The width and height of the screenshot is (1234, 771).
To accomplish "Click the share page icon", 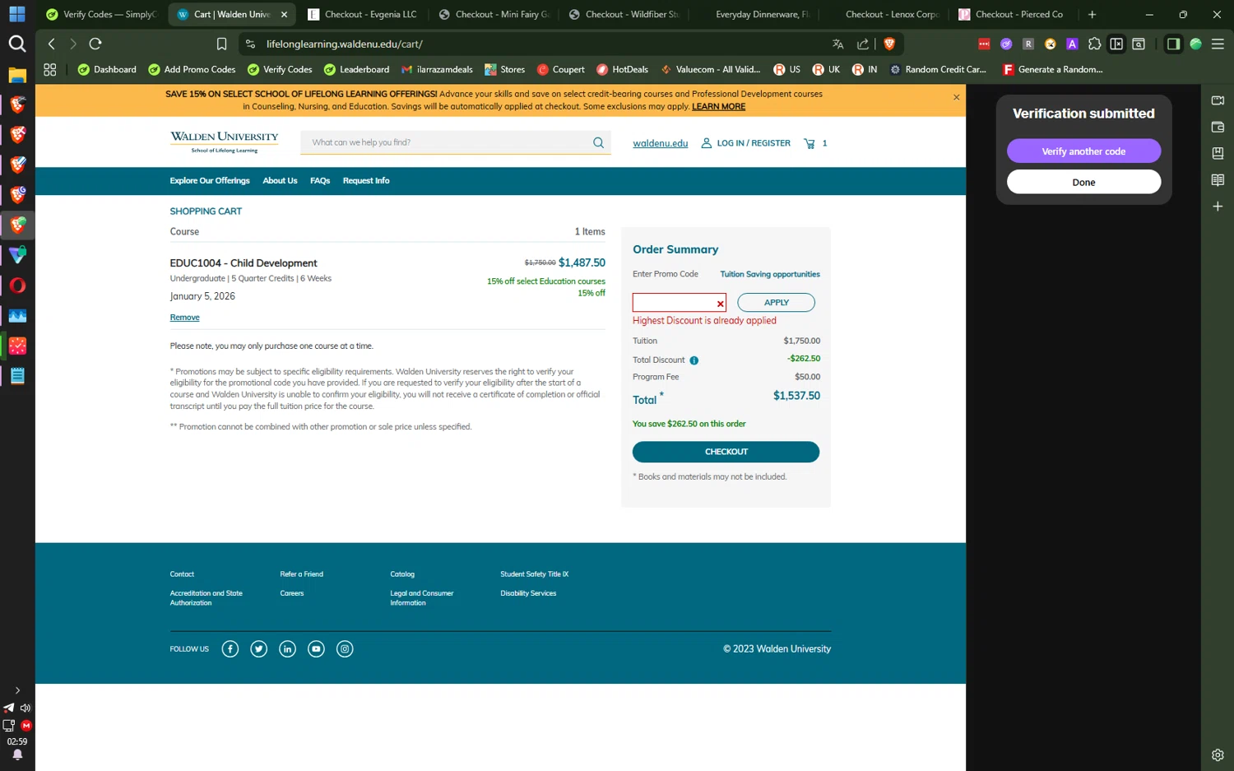I will [x=862, y=44].
